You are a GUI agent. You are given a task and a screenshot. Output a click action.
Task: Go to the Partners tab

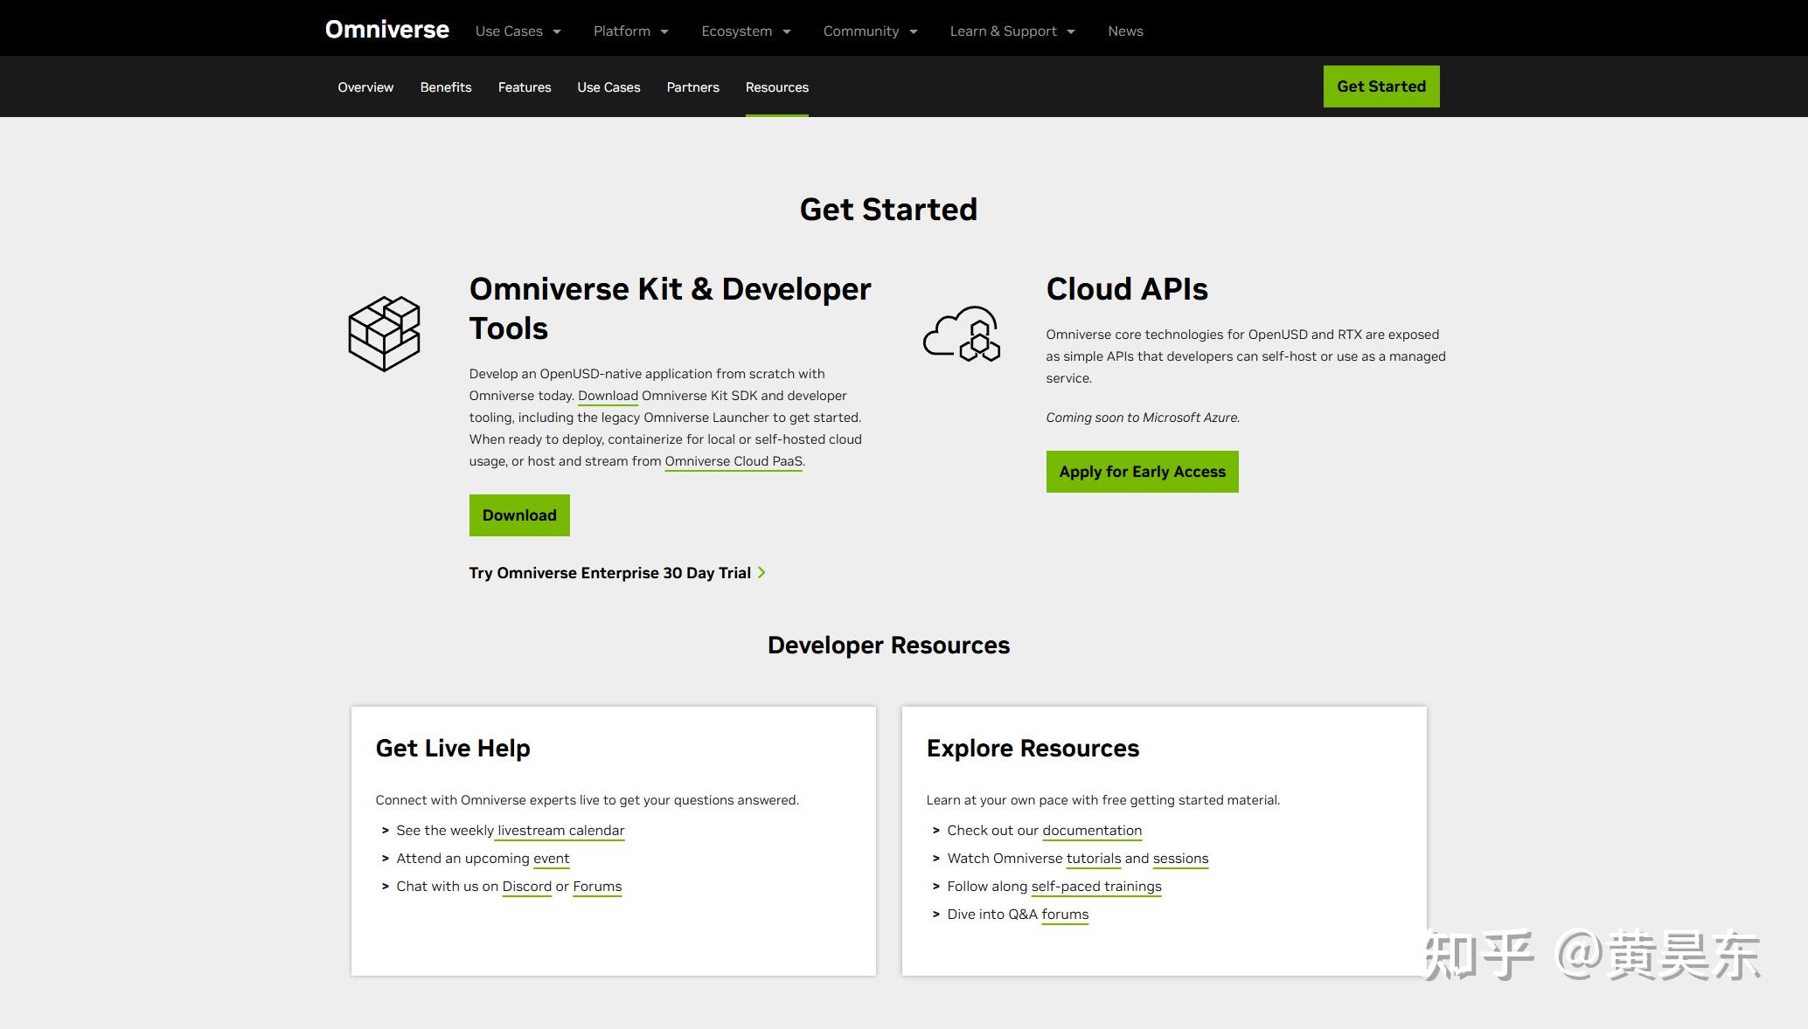[x=692, y=87]
